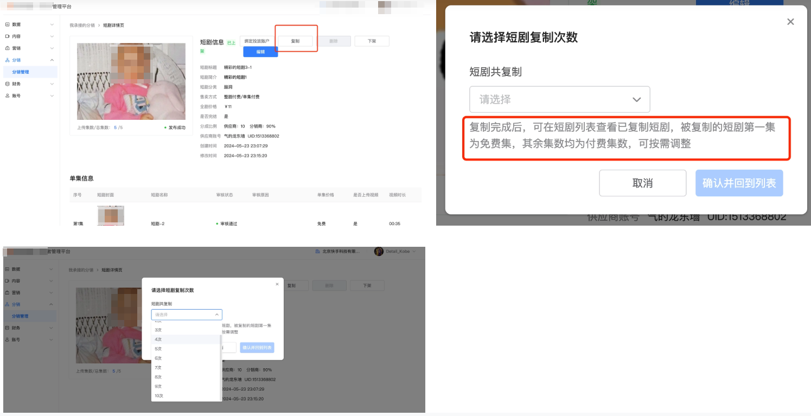The height and width of the screenshot is (416, 811).
Task: Choose 6次 from the copy count list
Action: [x=186, y=358]
